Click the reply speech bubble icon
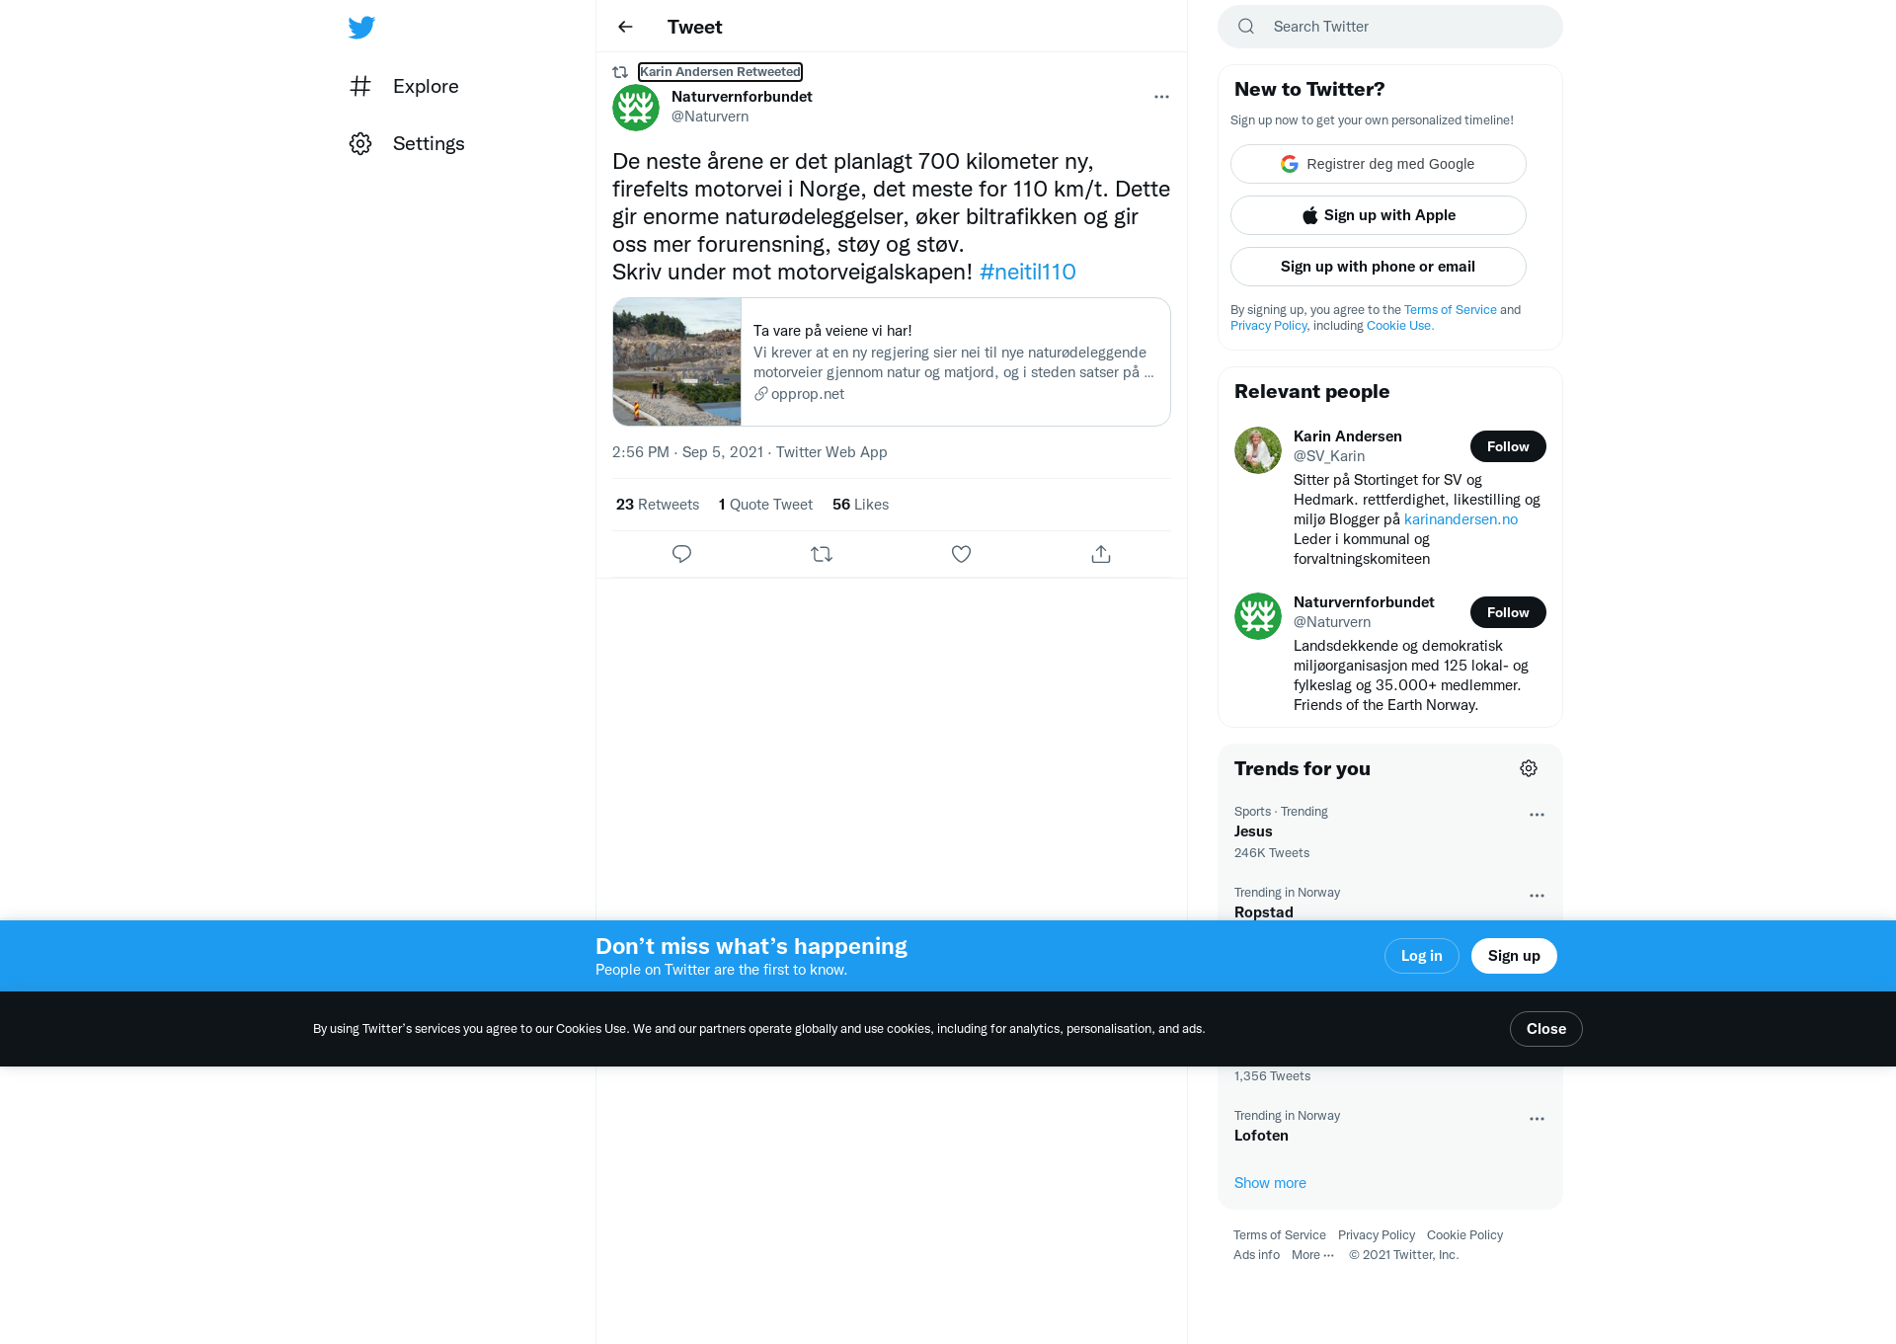Screen dimensions: 1896x1344 pyautogui.click(x=681, y=554)
